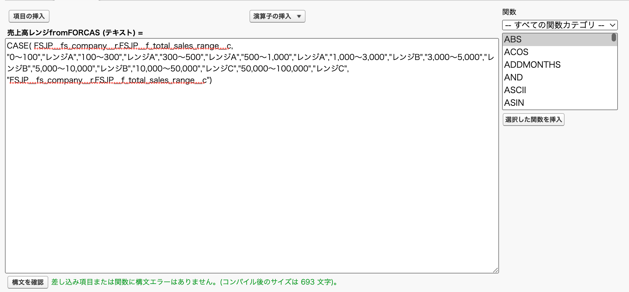
Task: Expand the すべての関数カテゴリ combo box
Action: click(559, 25)
